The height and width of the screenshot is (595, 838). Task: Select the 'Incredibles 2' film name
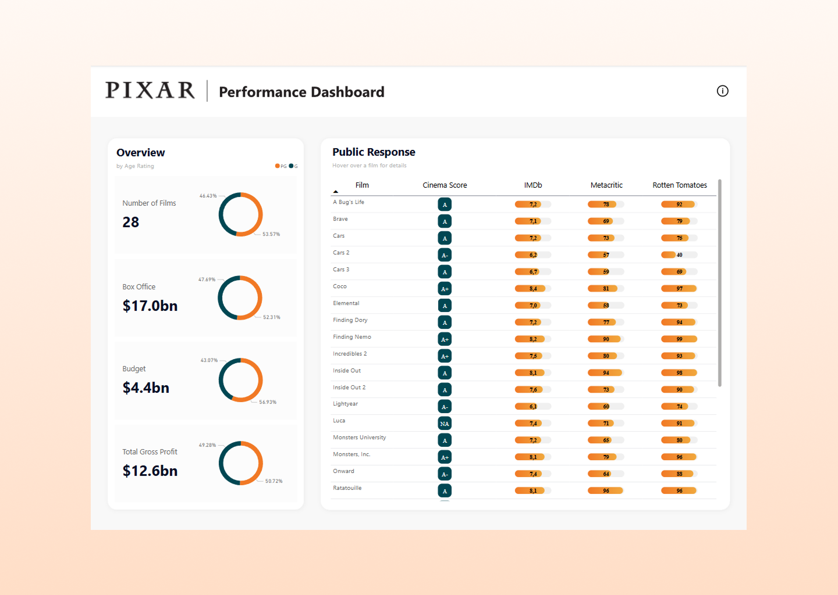[x=350, y=354]
